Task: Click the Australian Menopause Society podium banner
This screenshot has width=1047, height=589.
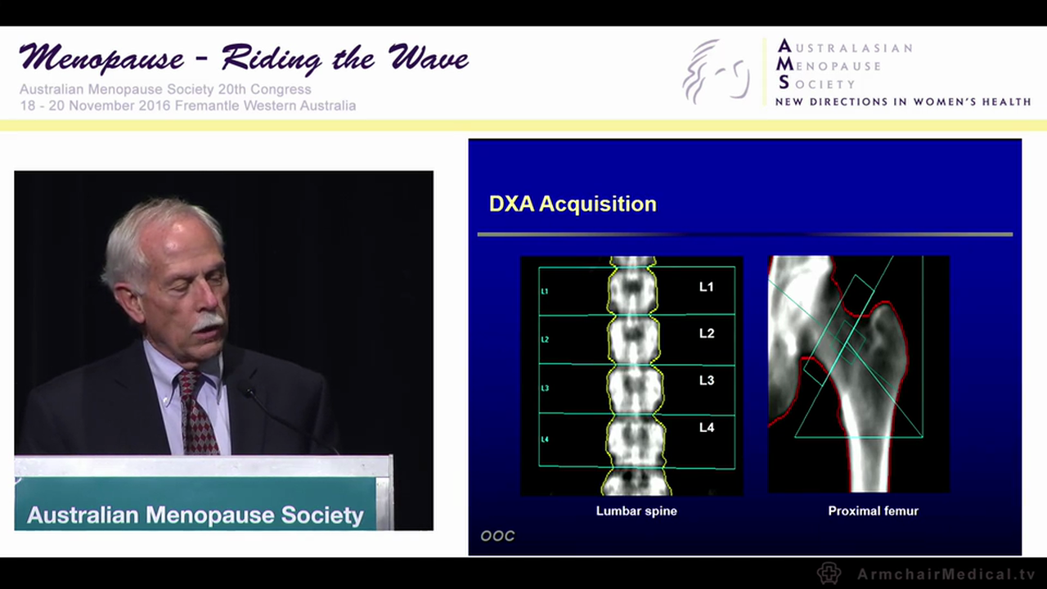Action: pyautogui.click(x=195, y=515)
